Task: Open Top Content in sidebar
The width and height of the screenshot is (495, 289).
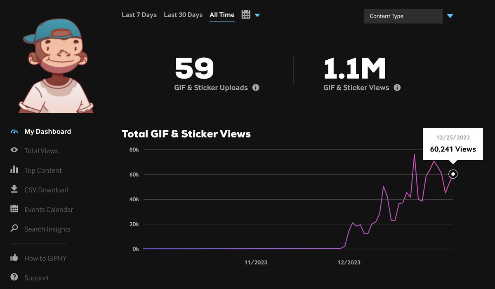Action: click(43, 170)
